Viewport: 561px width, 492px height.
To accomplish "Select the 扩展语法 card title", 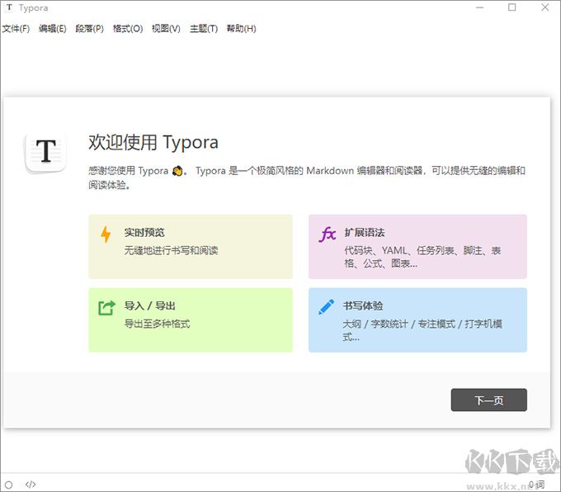I will pyautogui.click(x=365, y=233).
